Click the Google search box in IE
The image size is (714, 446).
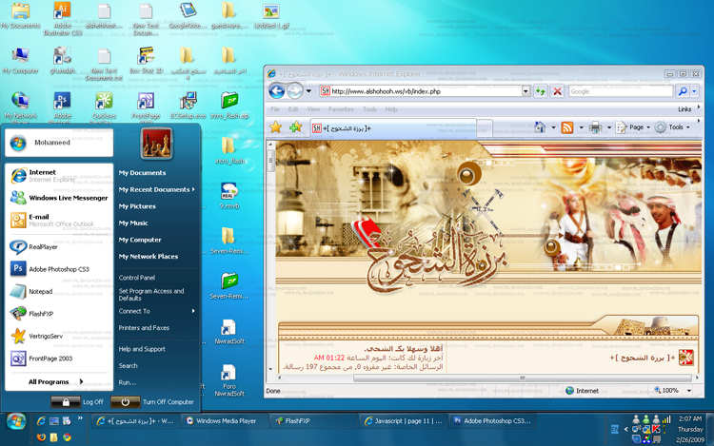[621, 91]
